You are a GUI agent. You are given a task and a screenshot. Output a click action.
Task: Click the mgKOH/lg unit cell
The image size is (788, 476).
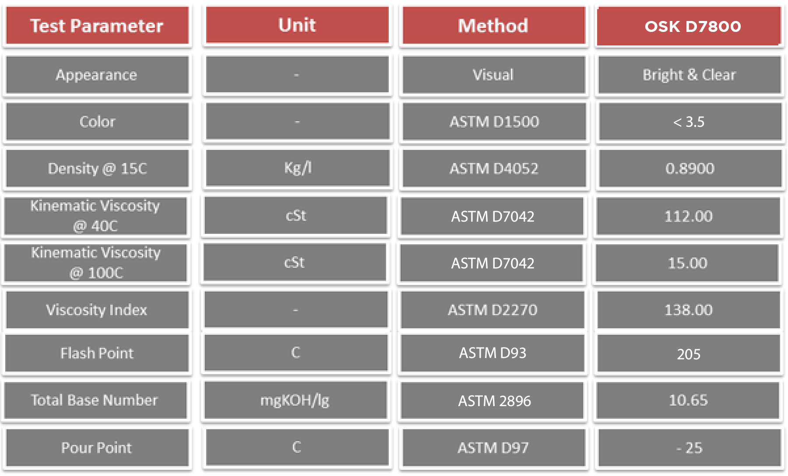295,400
